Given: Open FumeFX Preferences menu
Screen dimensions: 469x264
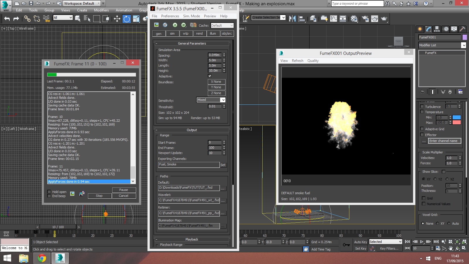Looking at the screenshot, I should (170, 16).
